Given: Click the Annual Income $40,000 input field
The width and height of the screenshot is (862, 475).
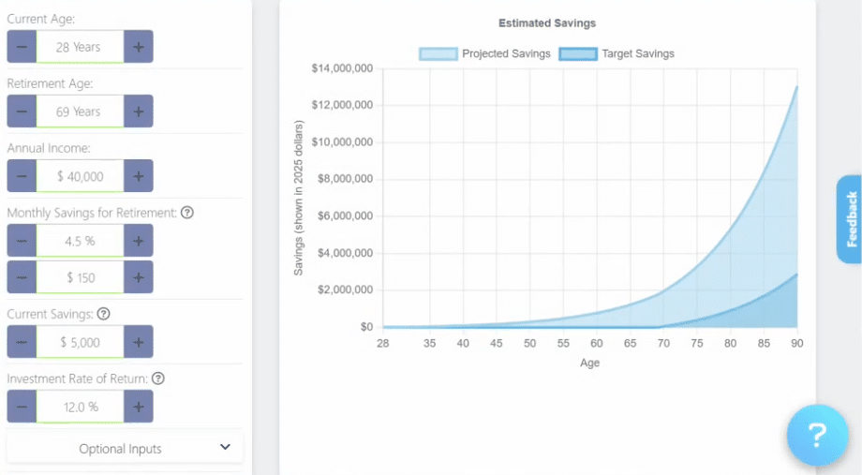Looking at the screenshot, I should pyautogui.click(x=80, y=176).
